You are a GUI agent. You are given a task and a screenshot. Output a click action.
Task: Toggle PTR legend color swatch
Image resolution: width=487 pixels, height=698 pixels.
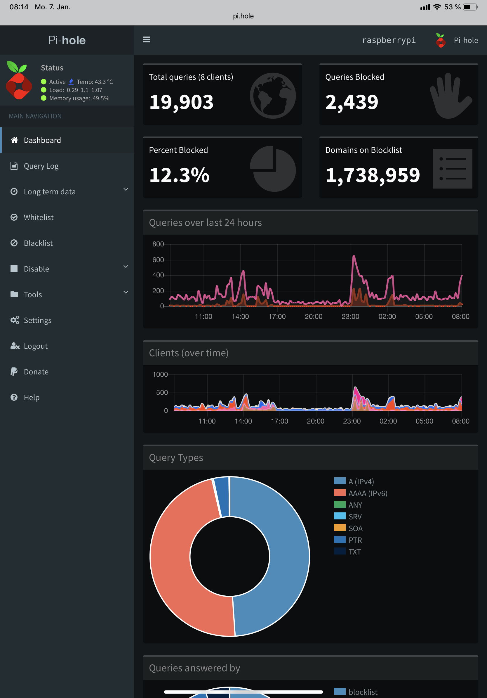340,539
